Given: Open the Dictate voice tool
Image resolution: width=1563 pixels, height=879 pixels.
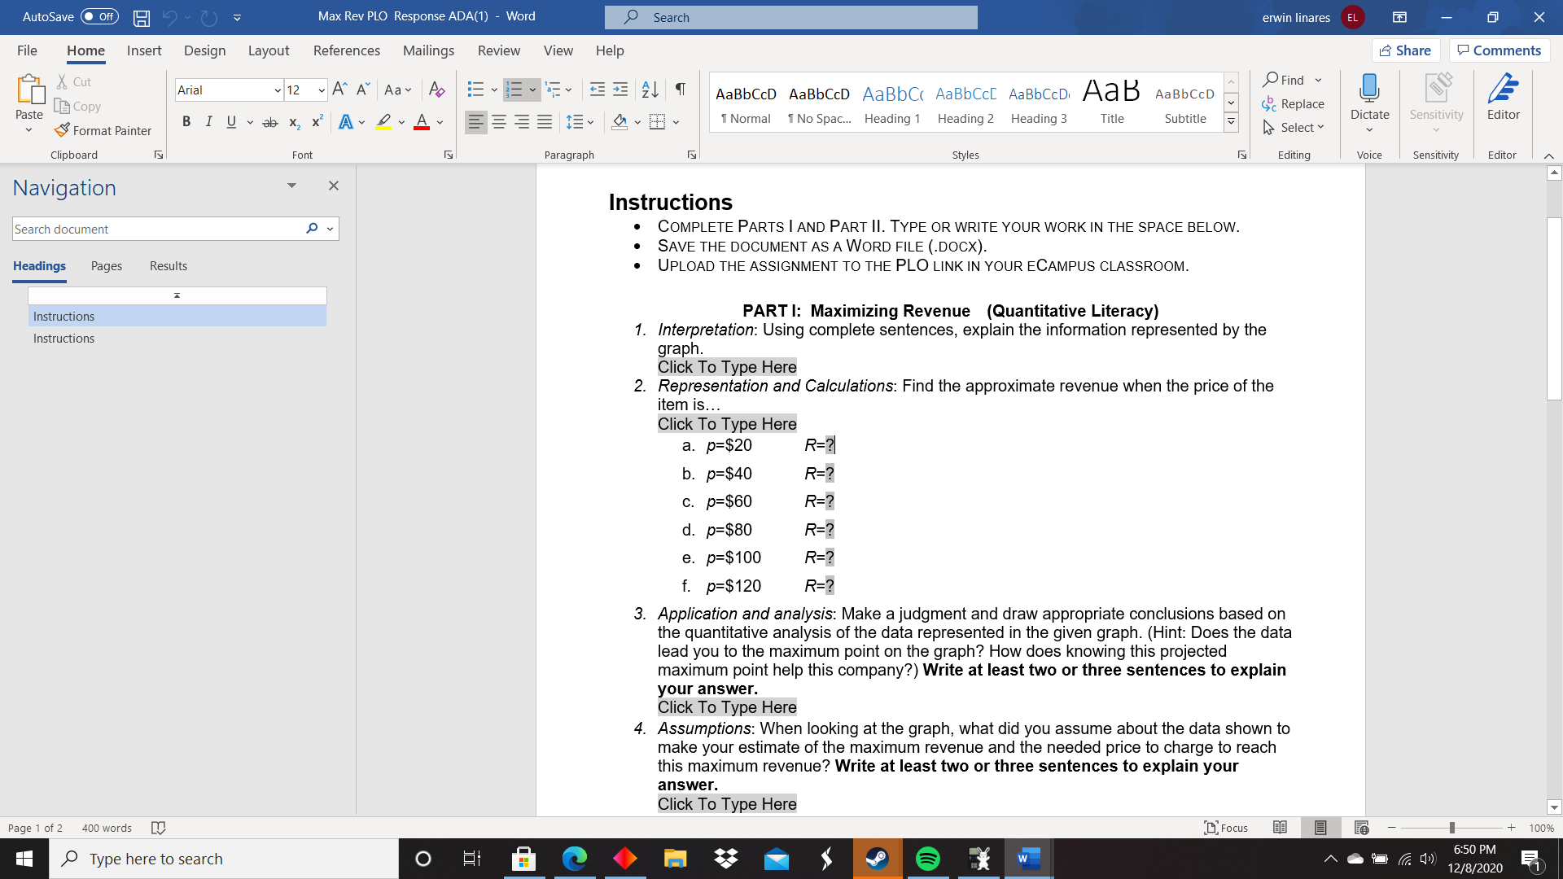Looking at the screenshot, I should tap(1369, 101).
